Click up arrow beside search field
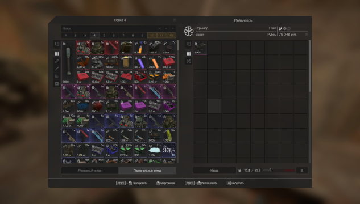The image size is (360, 204). point(166,28)
